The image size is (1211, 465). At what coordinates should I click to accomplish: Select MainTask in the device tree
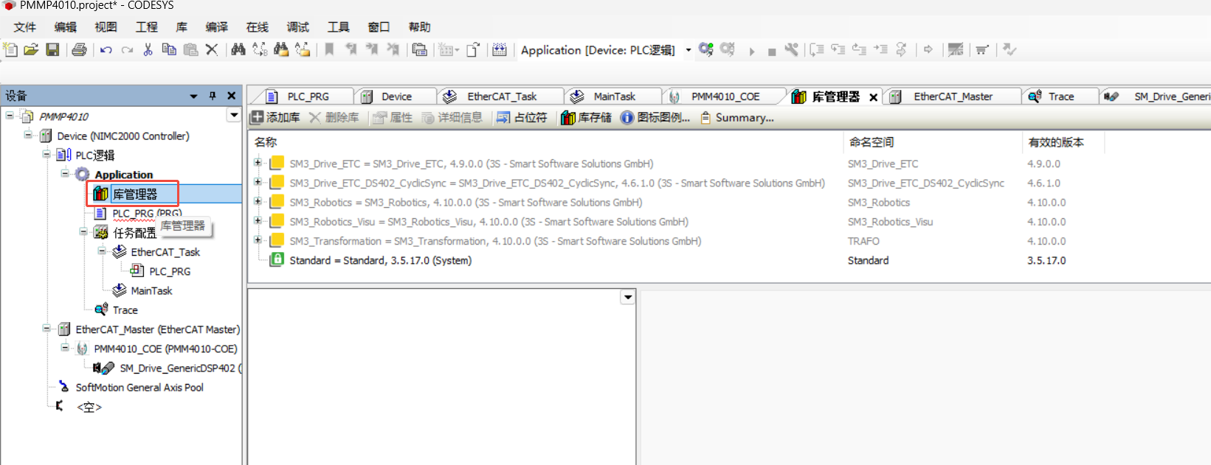151,291
